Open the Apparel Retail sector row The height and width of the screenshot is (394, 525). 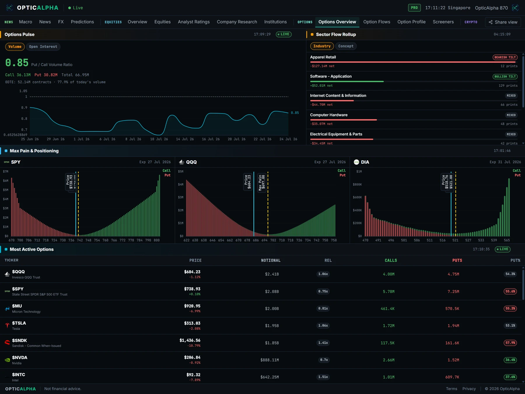pos(414,62)
